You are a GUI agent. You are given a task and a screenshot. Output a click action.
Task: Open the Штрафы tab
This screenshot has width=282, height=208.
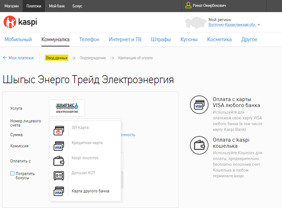pyautogui.click(x=161, y=40)
